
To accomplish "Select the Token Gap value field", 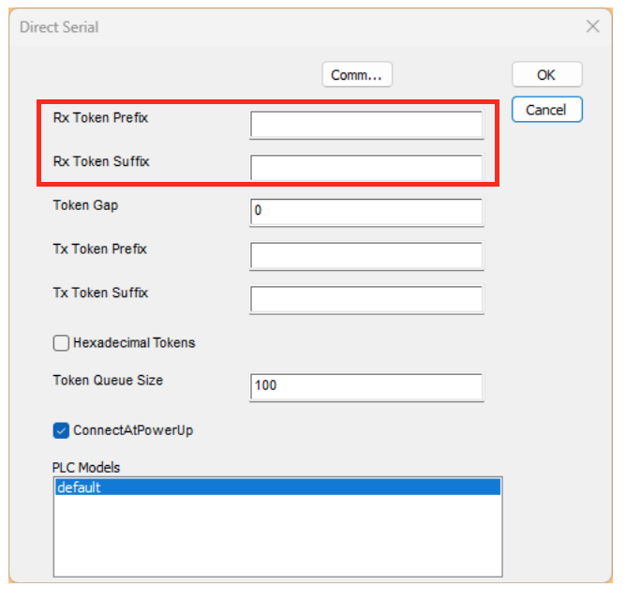I will (x=366, y=212).
